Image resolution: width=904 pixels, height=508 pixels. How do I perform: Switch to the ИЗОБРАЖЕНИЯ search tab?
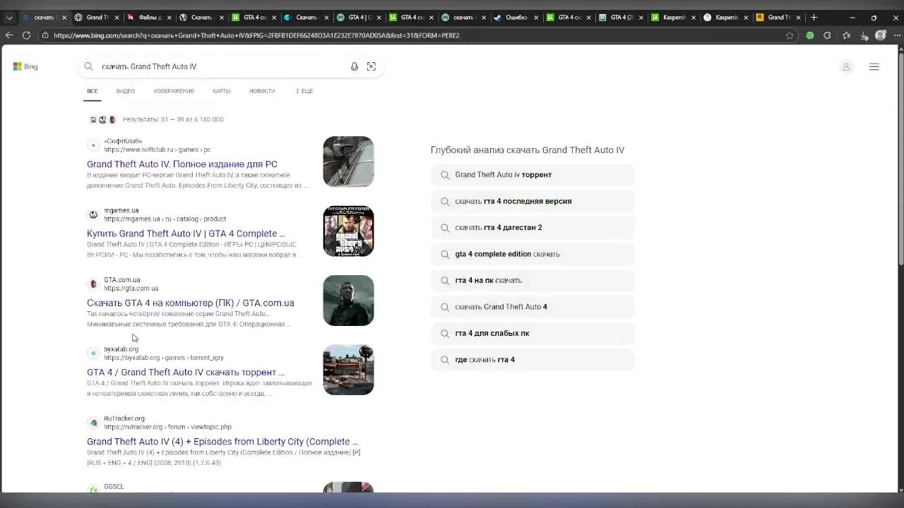tap(174, 91)
